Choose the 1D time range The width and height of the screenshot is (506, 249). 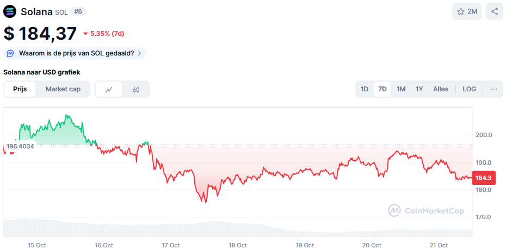click(365, 89)
